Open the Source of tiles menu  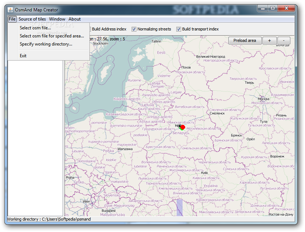tap(32, 19)
